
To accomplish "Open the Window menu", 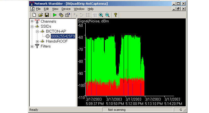I will [79, 9].
